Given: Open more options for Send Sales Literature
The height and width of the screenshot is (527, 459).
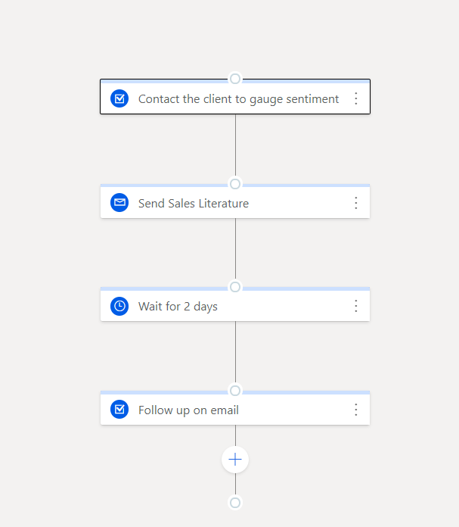Looking at the screenshot, I should point(356,203).
